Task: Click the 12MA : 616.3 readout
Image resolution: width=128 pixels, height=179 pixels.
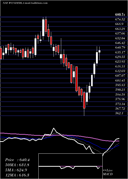Action: click(17, 175)
